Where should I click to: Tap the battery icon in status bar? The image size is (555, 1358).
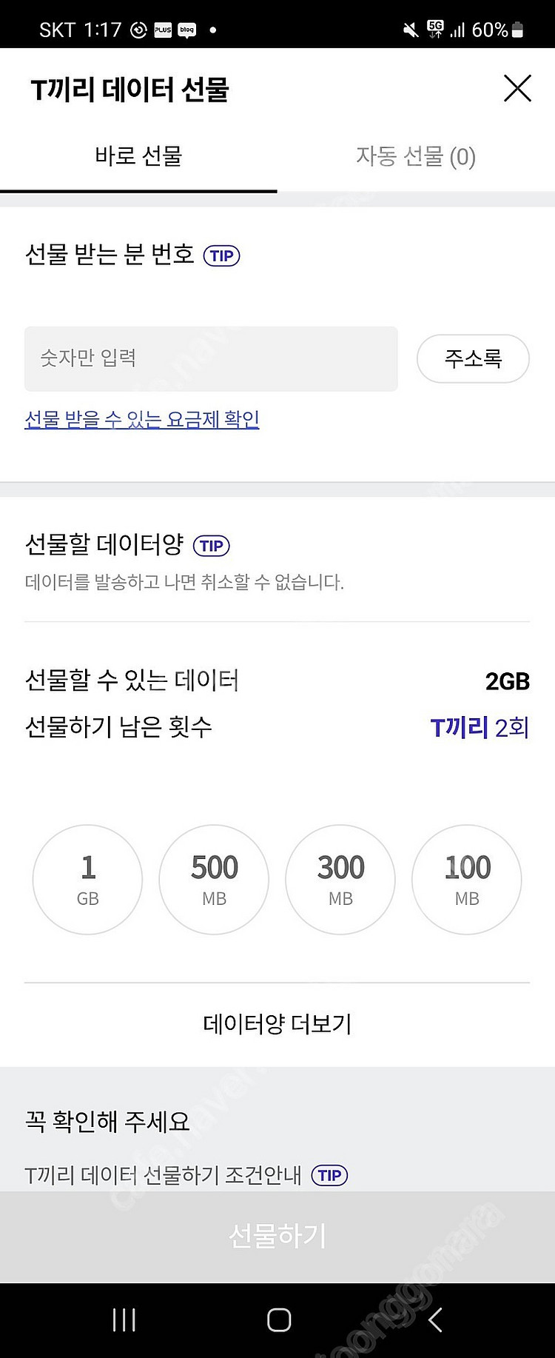(x=518, y=30)
